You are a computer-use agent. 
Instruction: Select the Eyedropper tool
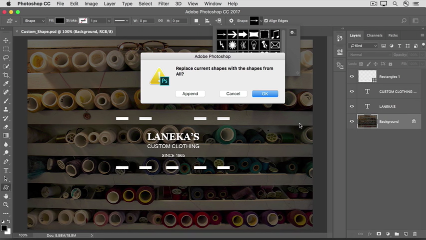click(6, 84)
